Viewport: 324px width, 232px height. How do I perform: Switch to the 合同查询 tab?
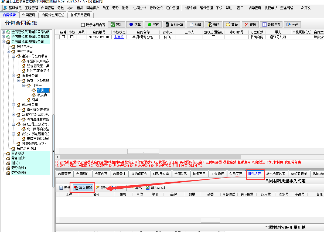click(29, 15)
